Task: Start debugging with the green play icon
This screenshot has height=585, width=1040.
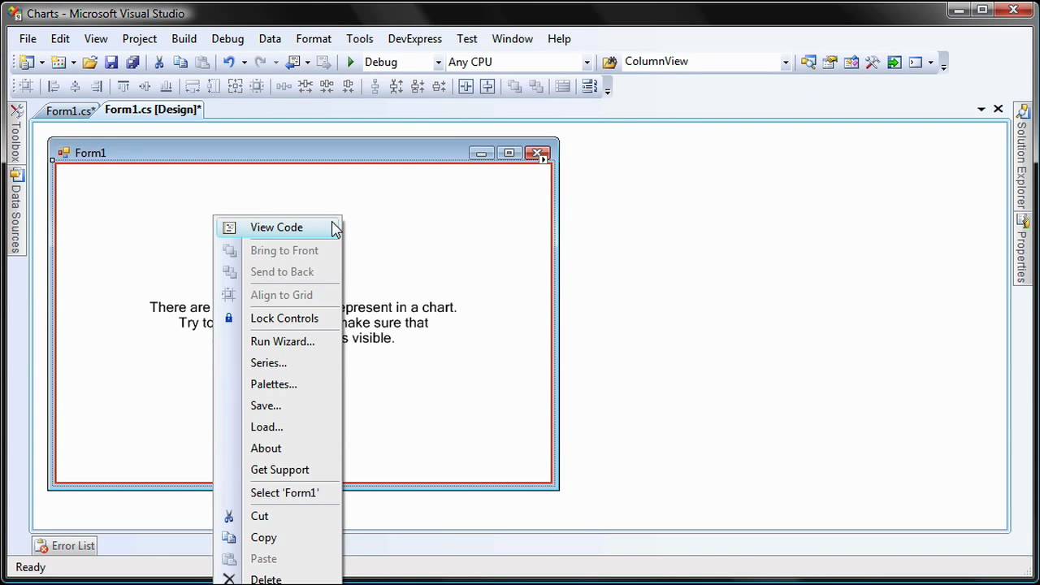Action: coord(350,62)
